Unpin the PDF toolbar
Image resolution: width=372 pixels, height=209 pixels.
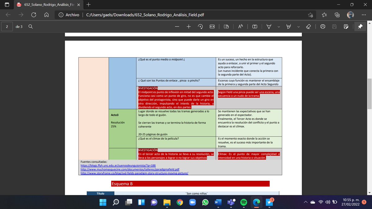click(360, 27)
